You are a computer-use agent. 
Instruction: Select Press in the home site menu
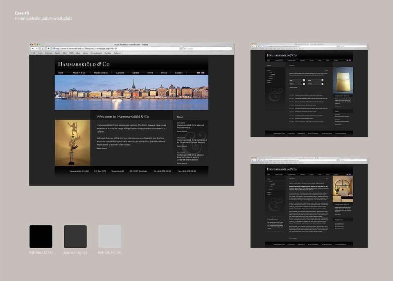coord(164,73)
